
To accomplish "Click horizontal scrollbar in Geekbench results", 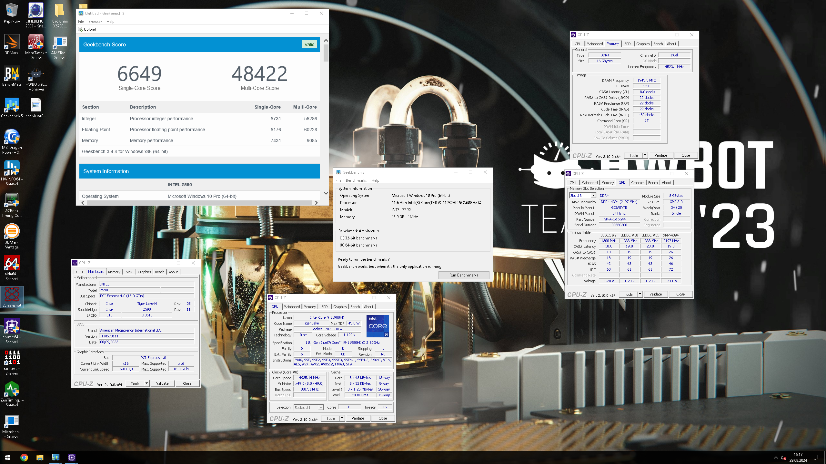I will 199,203.
